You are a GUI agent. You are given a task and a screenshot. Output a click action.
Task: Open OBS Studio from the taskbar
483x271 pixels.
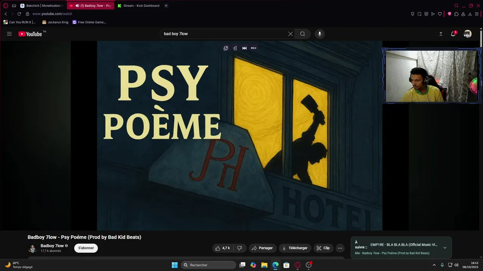[x=309, y=265]
